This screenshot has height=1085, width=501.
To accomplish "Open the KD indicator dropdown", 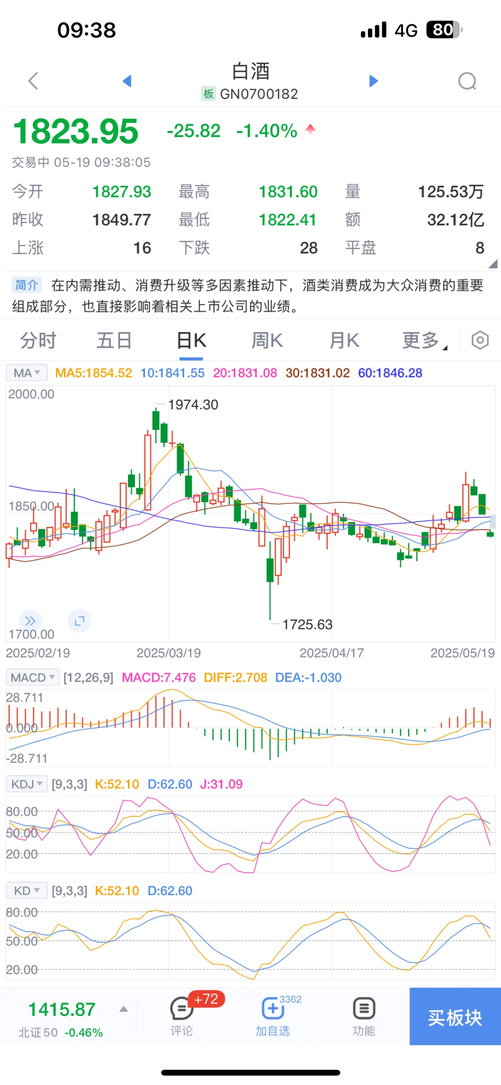I will (x=27, y=891).
